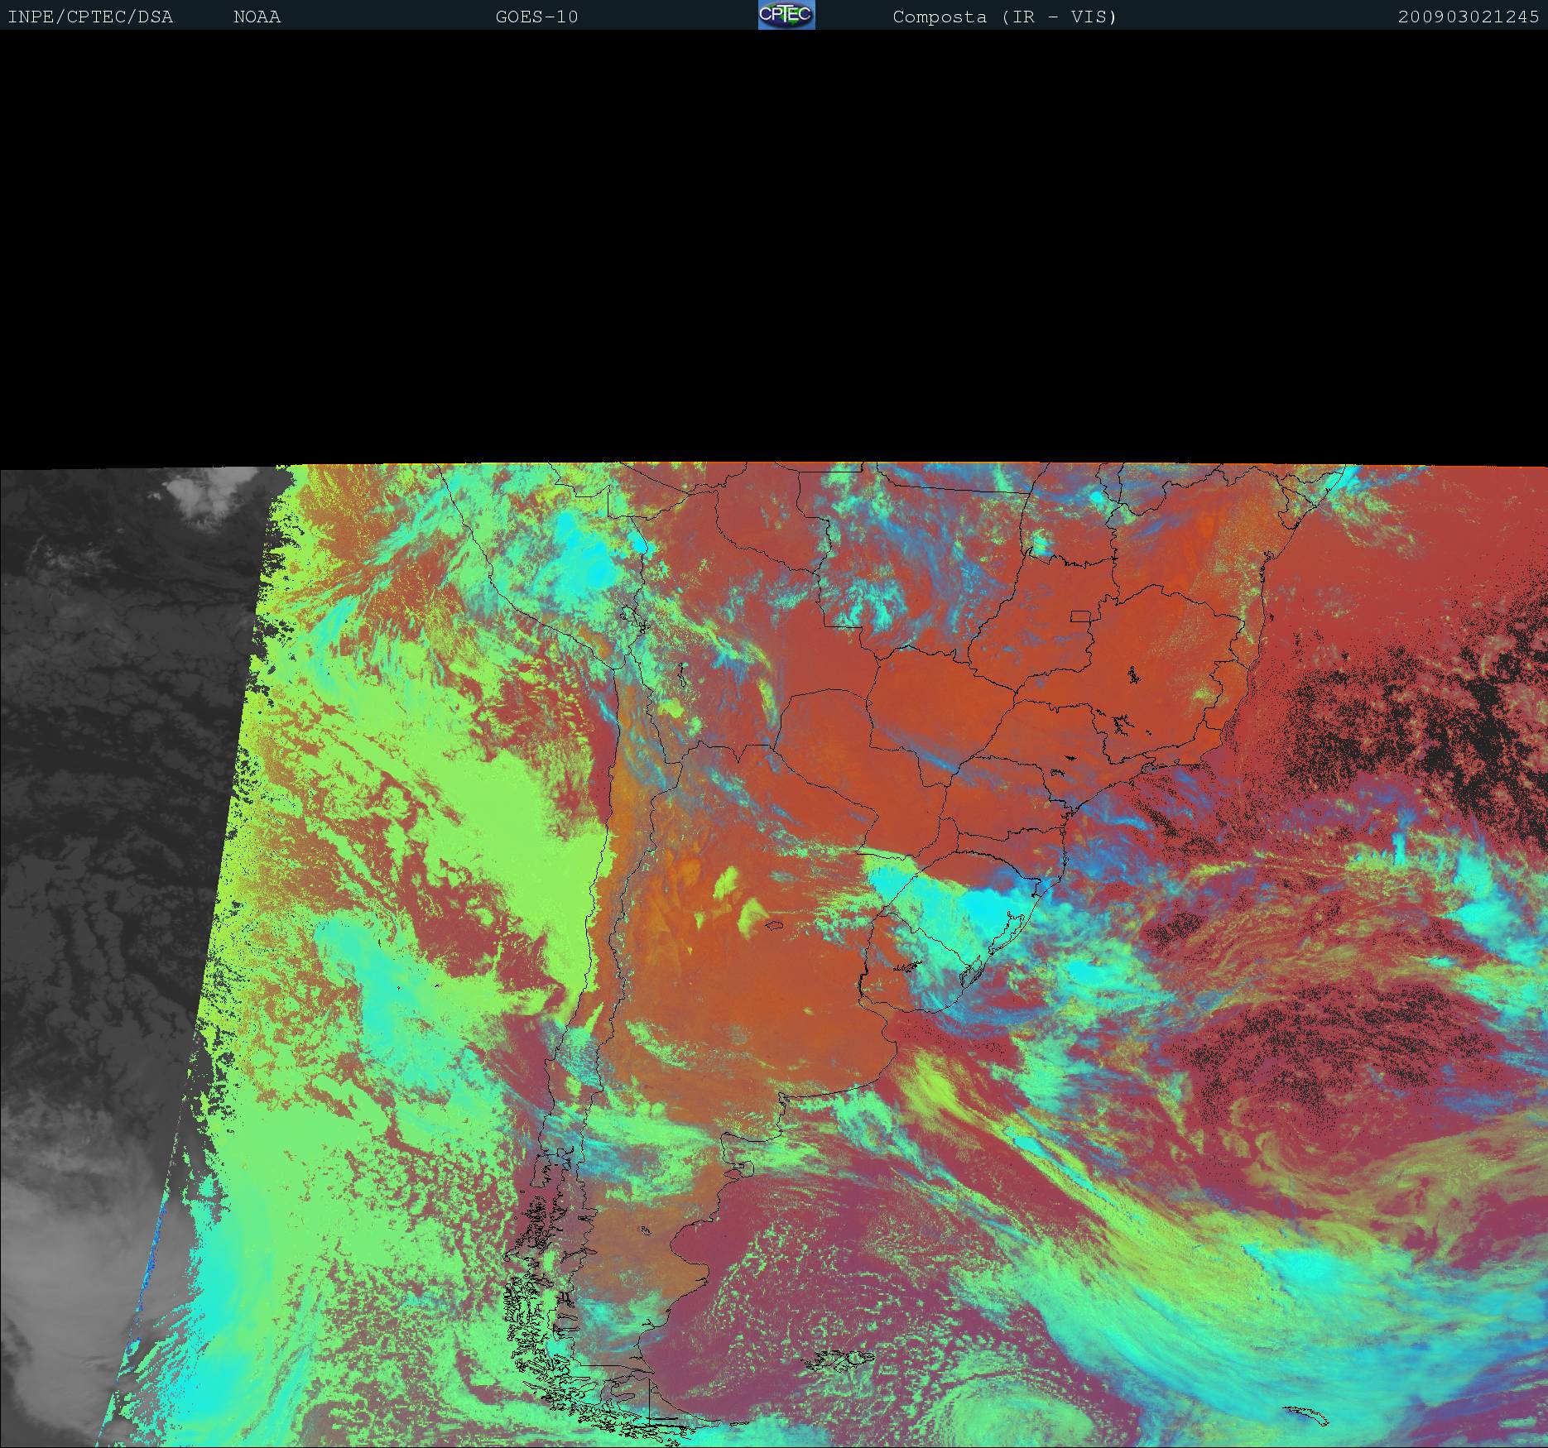Click the Composta (IR - VIS) title
This screenshot has width=1548, height=1448.
[1005, 17]
